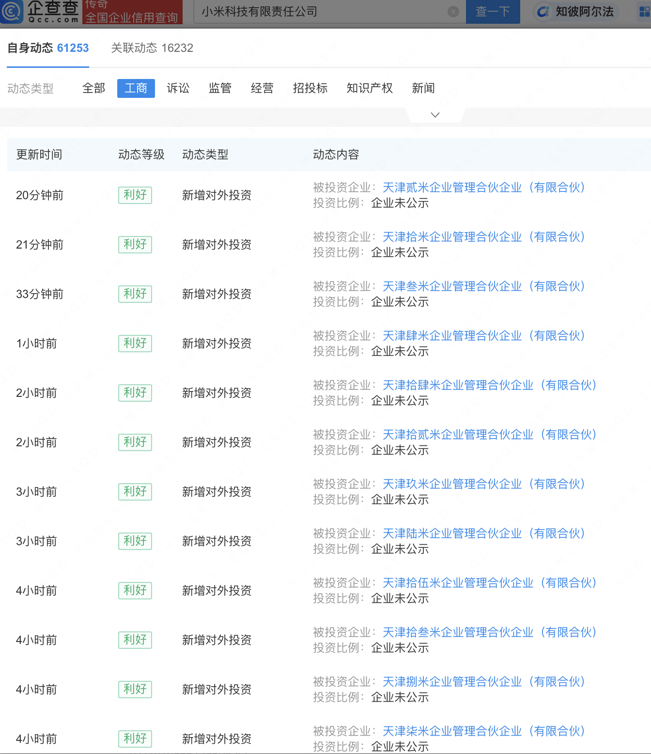The image size is (651, 754).
Task: Open 天津捌米企业管理合伙企业 link
Action: 484,682
